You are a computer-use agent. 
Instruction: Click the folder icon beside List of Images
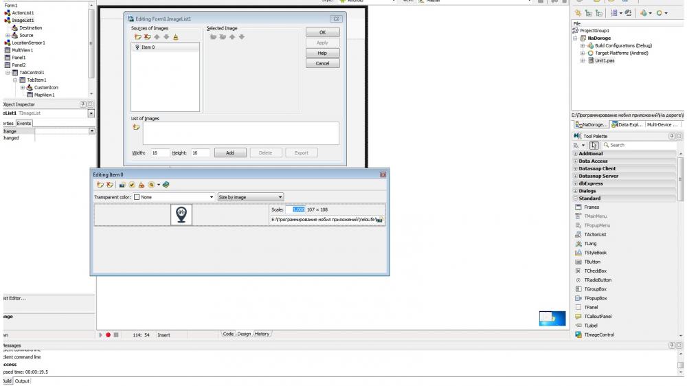[136, 127]
